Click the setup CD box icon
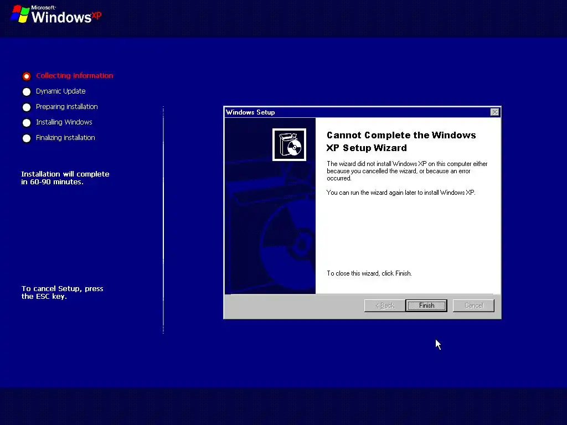567x425 pixels. [289, 144]
